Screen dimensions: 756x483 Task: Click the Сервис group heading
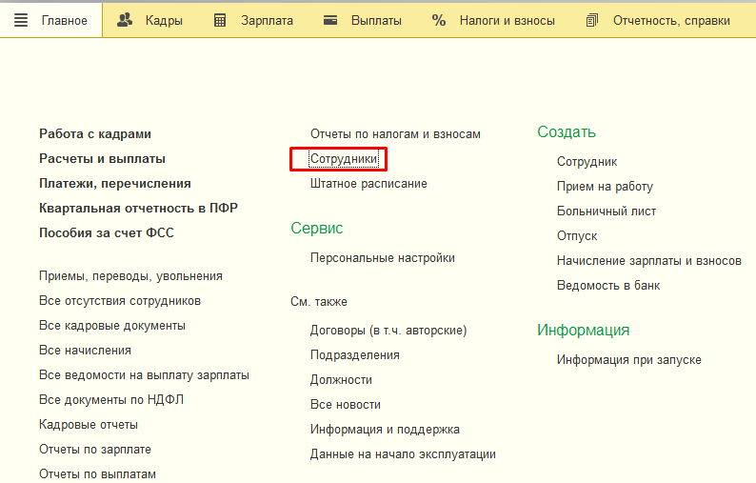(x=317, y=228)
